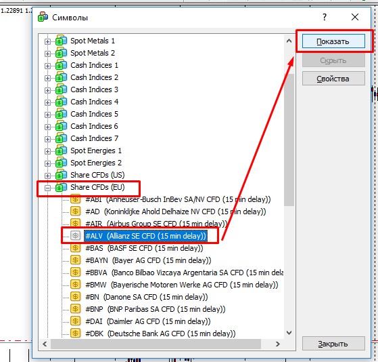
Task: Expand the Spot Energies 1 group
Action: pyautogui.click(x=47, y=151)
